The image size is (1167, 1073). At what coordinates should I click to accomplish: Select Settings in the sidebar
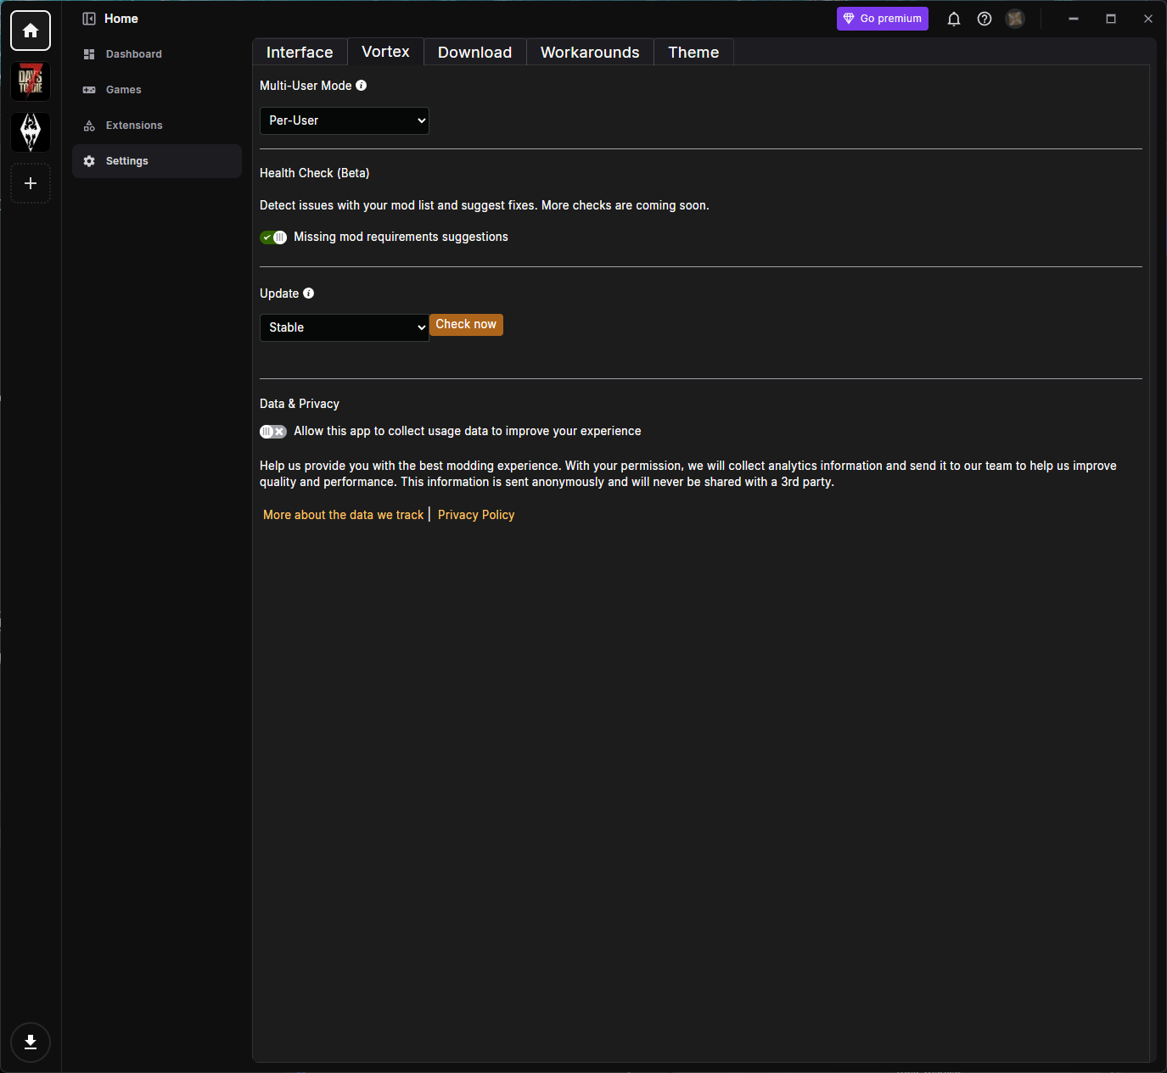click(157, 161)
